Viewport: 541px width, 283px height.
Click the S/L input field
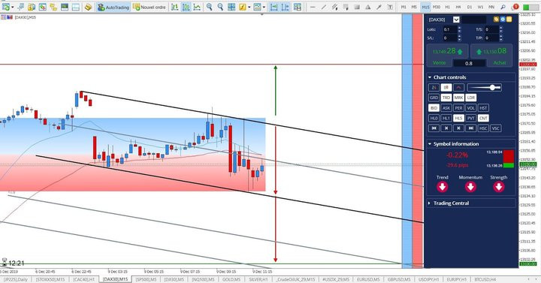click(450, 38)
